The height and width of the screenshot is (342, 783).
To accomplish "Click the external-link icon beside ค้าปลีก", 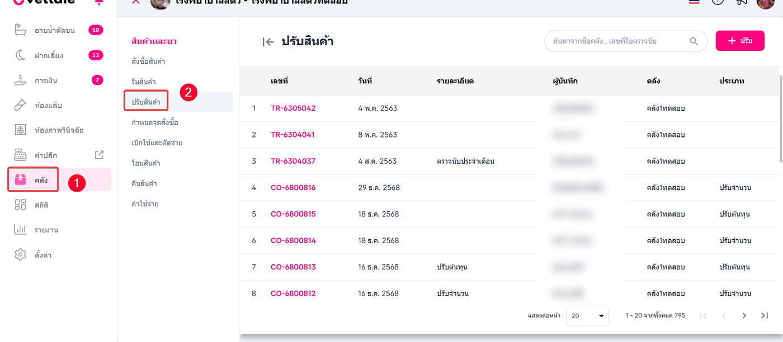I will [x=99, y=155].
